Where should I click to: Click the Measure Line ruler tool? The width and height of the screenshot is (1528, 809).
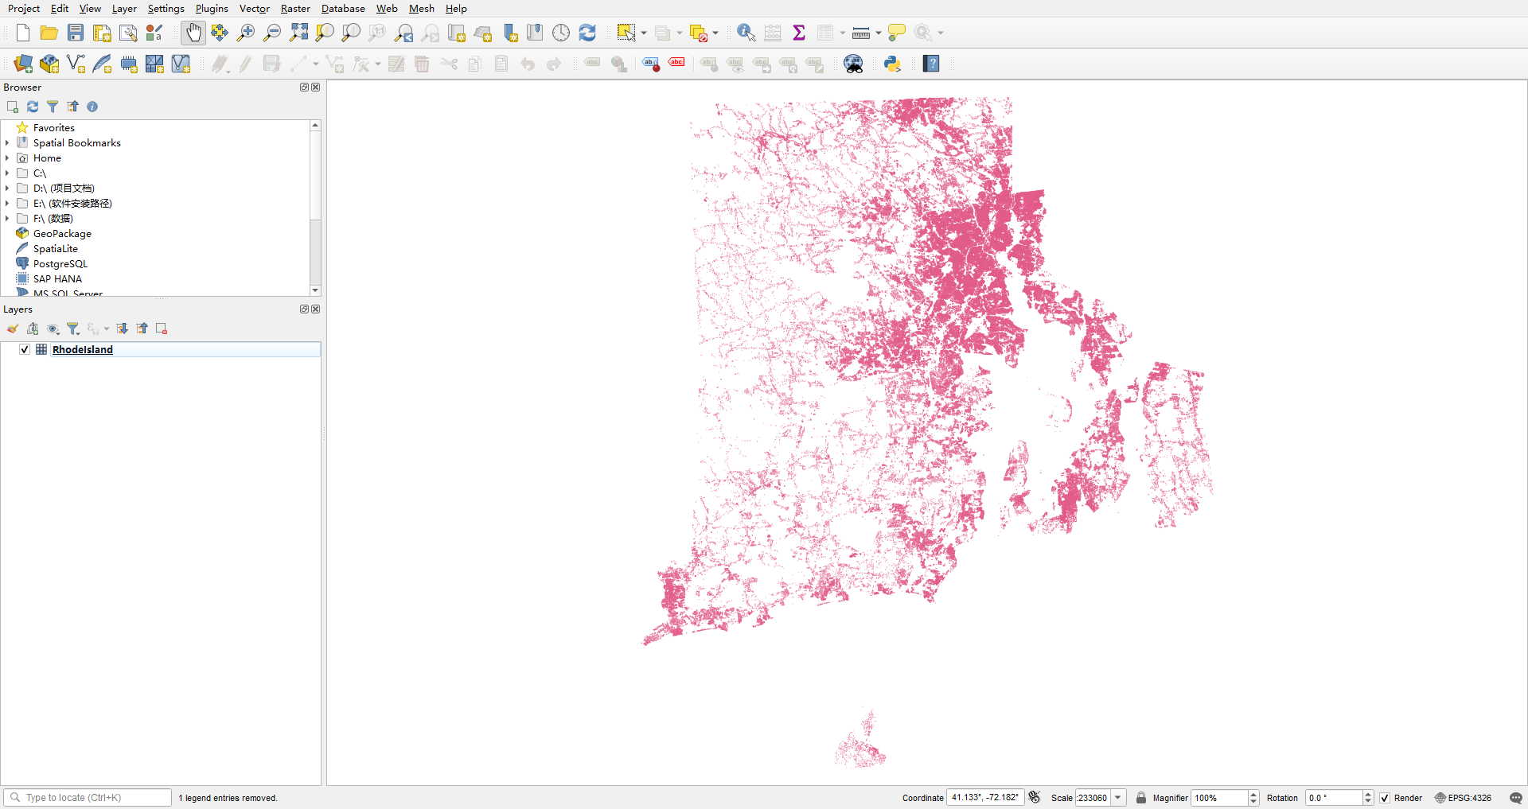pos(860,33)
